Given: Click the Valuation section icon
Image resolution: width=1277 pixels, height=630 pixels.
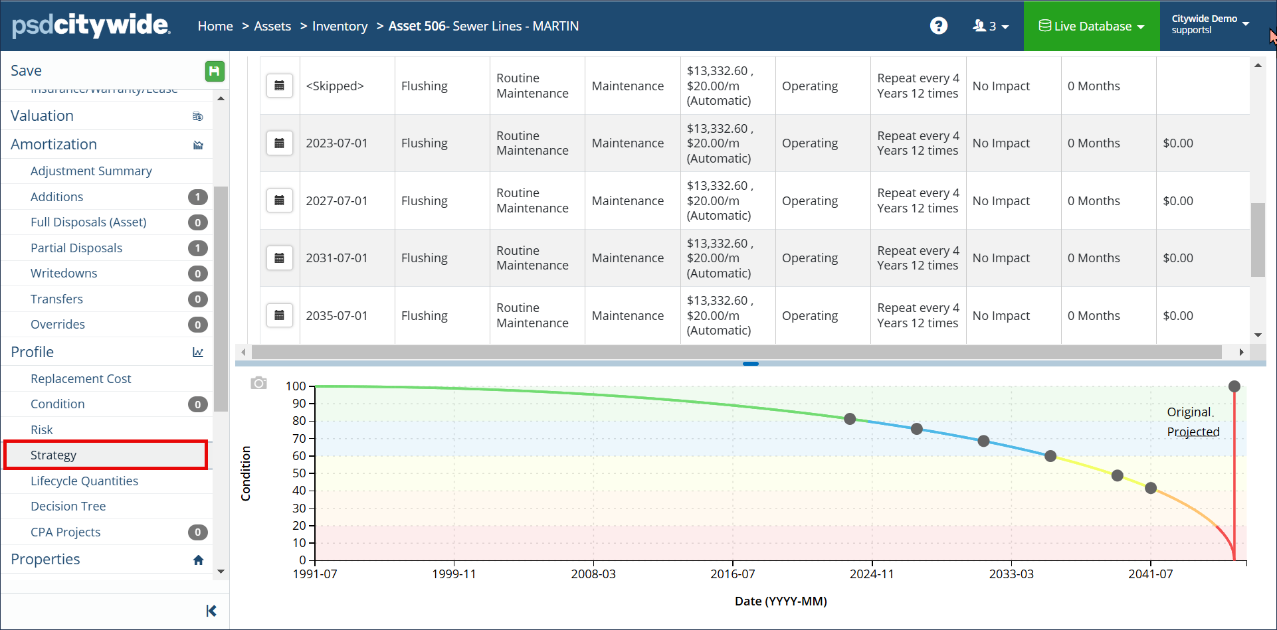Looking at the screenshot, I should (198, 116).
